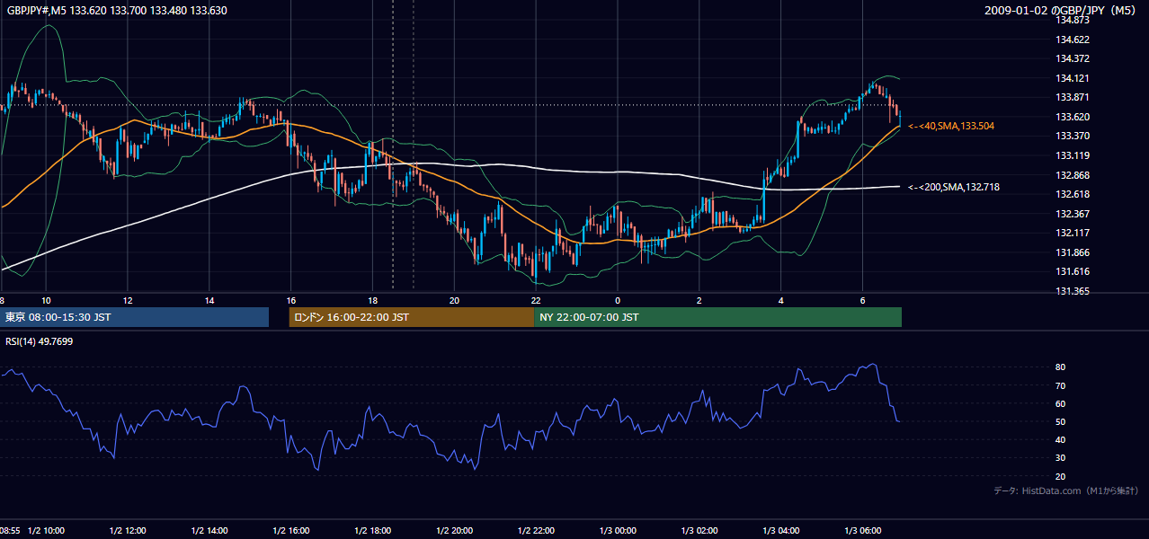This screenshot has width=1149, height=539.
Task: Click the 2009-01-02 のGBP/JPY (M5) title
Action: tap(1060, 11)
